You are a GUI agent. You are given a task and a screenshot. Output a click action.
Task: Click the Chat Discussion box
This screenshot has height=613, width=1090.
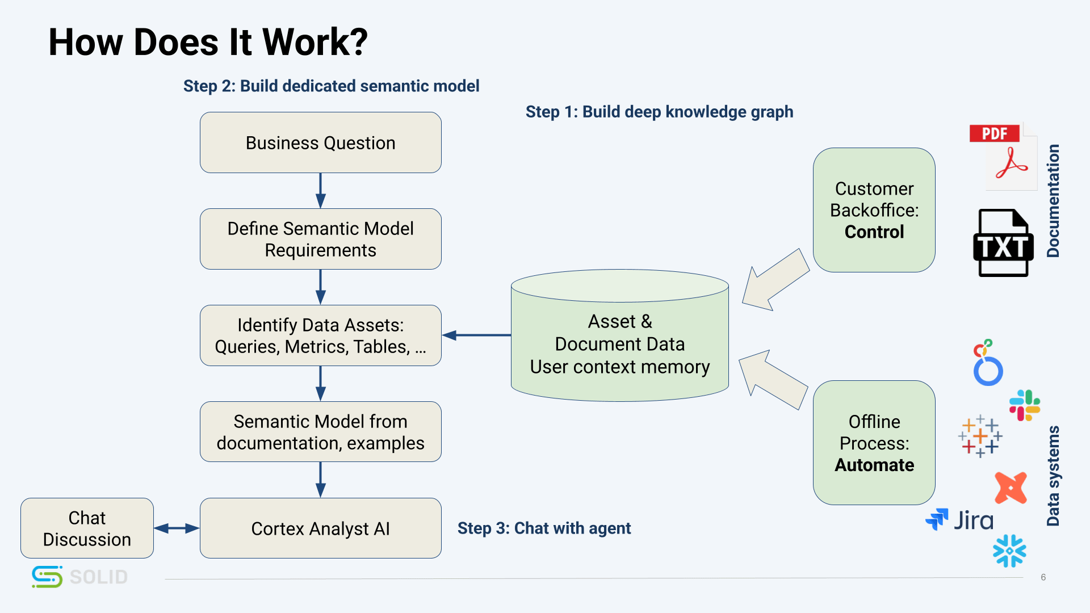[x=87, y=528]
